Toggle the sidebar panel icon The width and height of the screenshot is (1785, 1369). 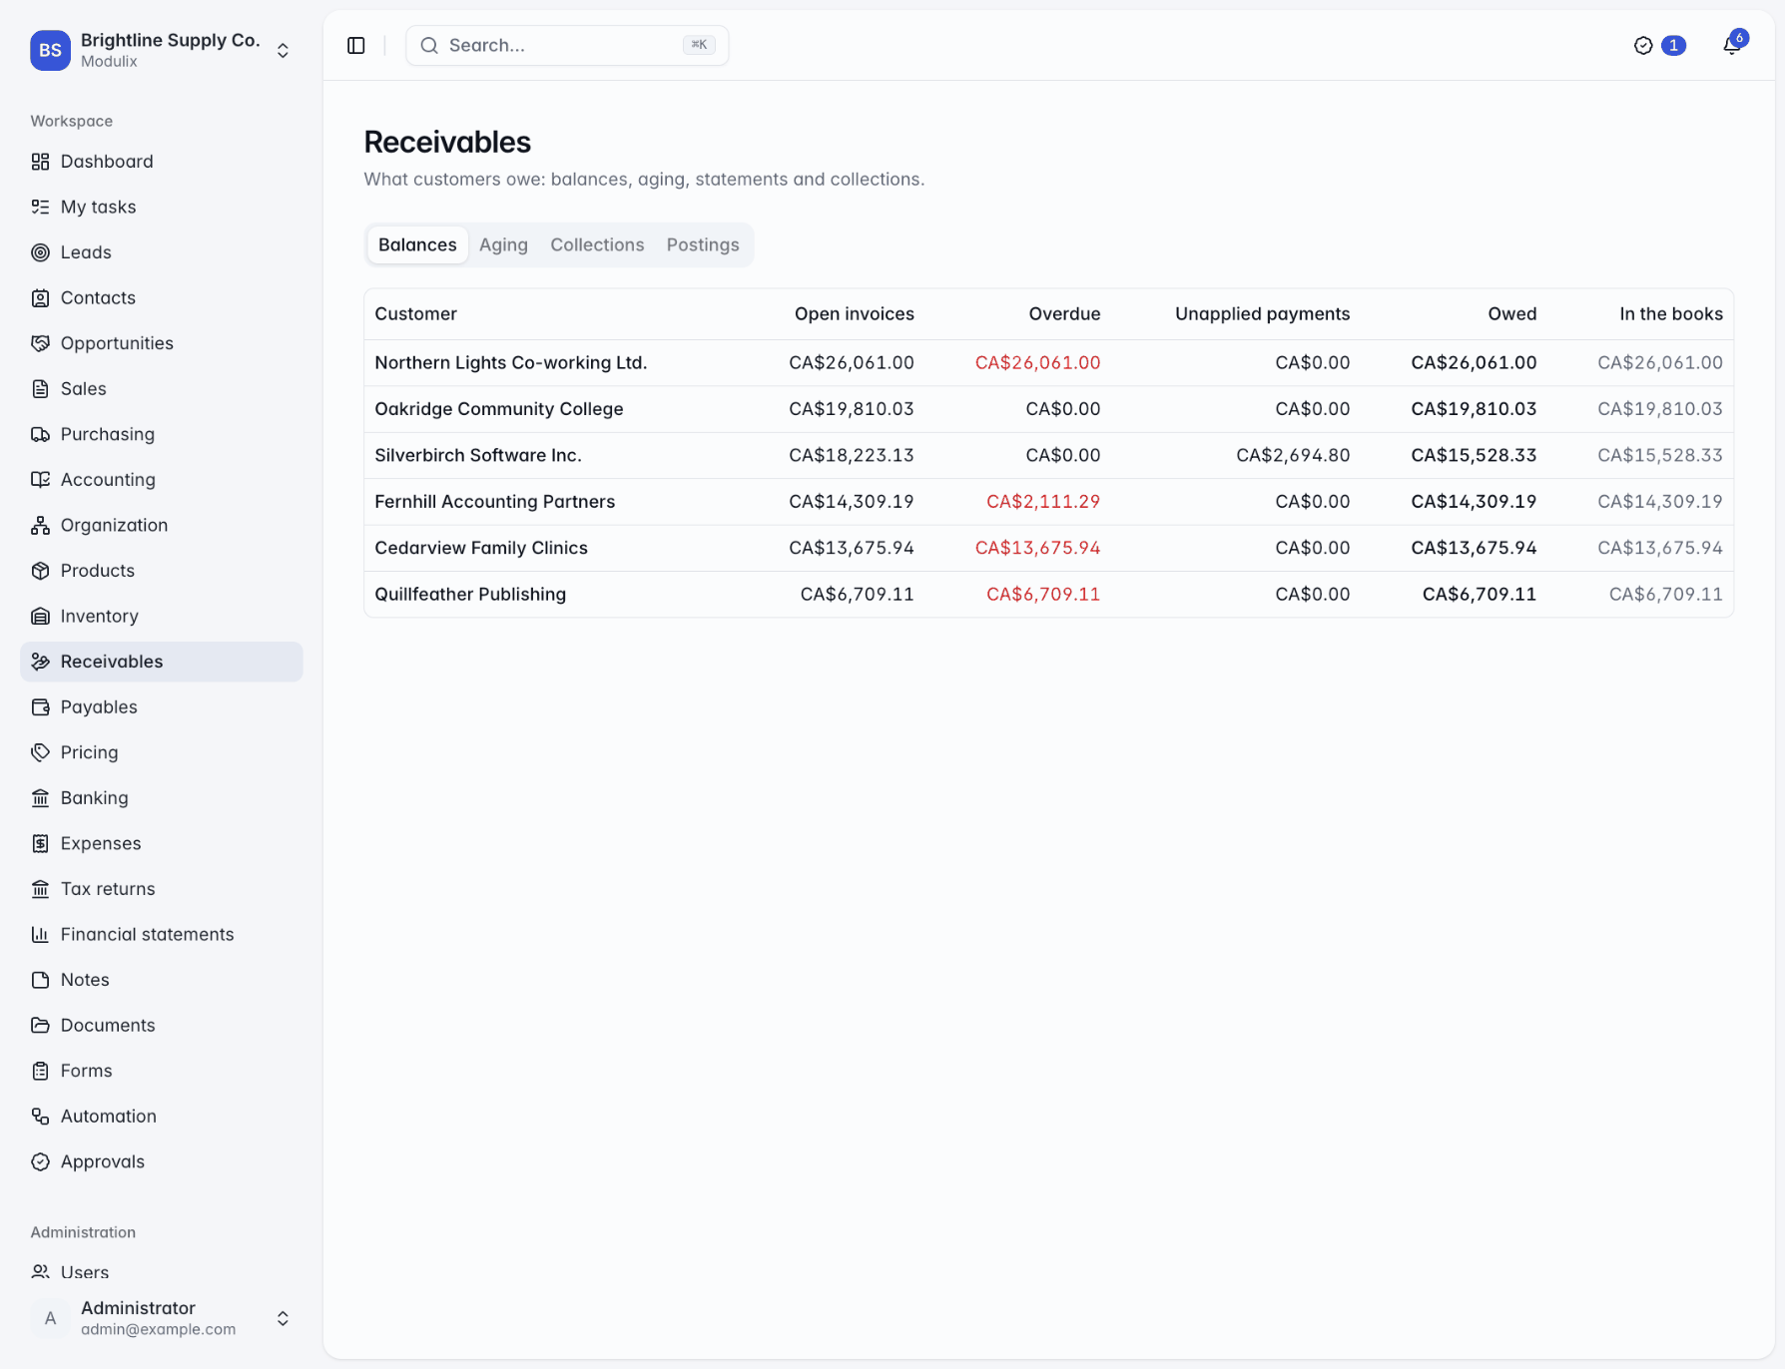point(356,46)
